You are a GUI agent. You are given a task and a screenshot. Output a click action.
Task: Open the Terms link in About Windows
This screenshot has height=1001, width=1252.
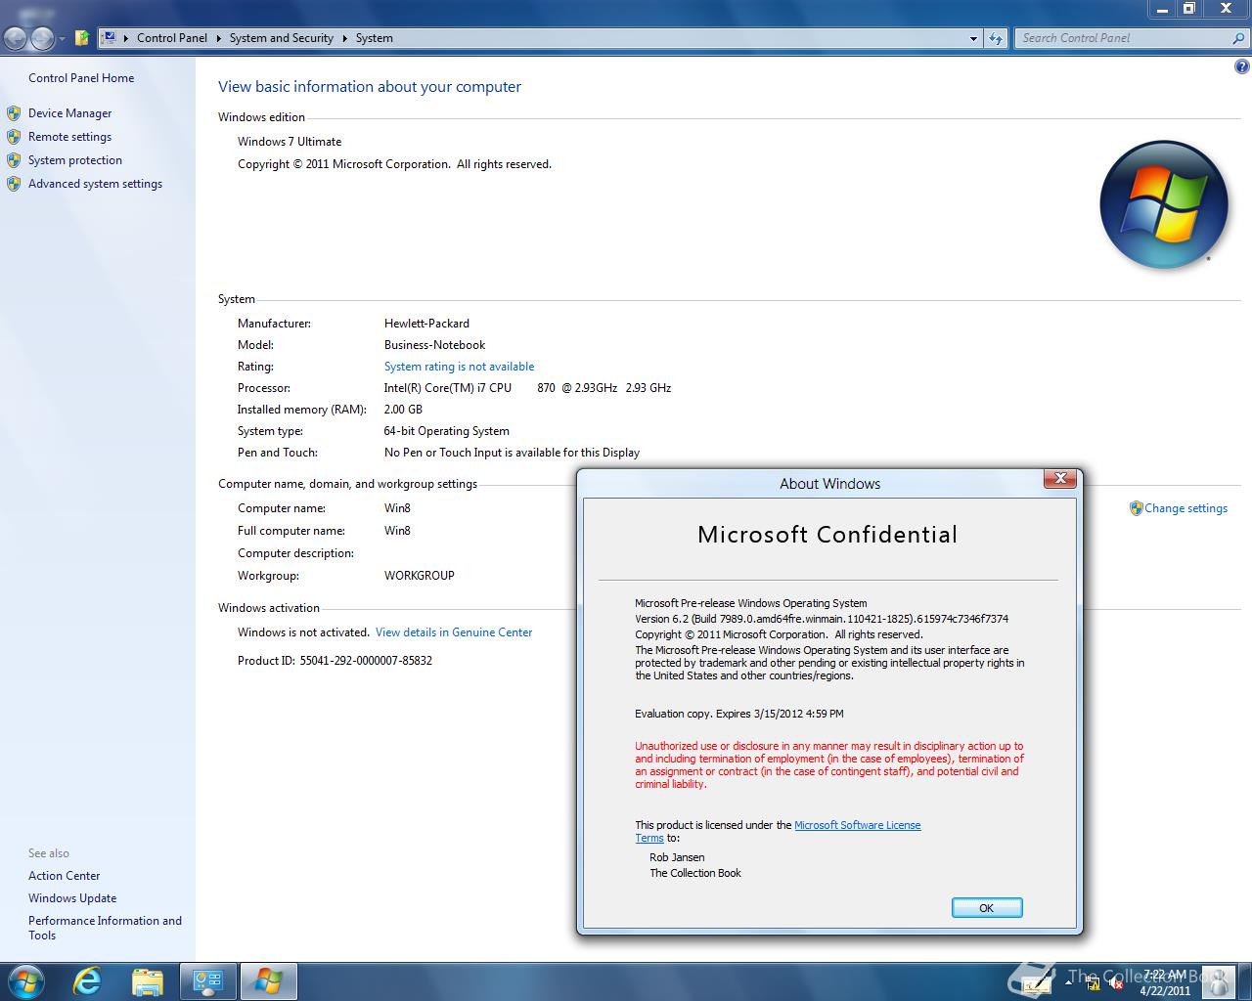tap(649, 838)
